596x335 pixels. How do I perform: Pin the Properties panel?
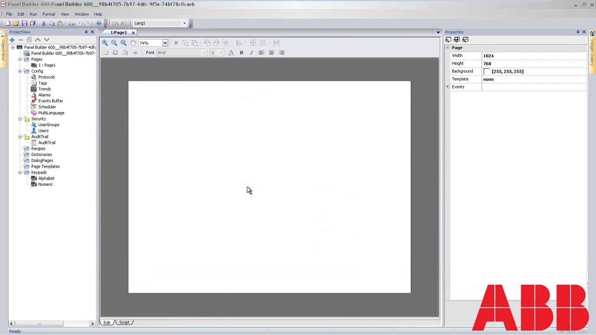(x=578, y=32)
